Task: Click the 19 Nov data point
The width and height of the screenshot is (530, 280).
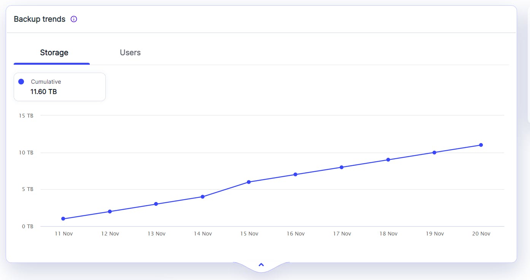Action: click(435, 153)
